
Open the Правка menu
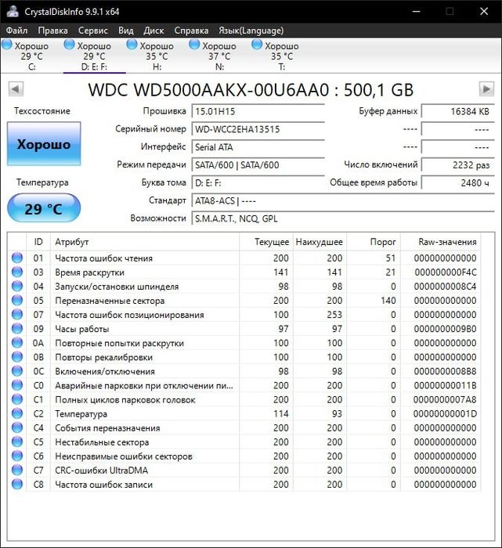pyautogui.click(x=52, y=31)
